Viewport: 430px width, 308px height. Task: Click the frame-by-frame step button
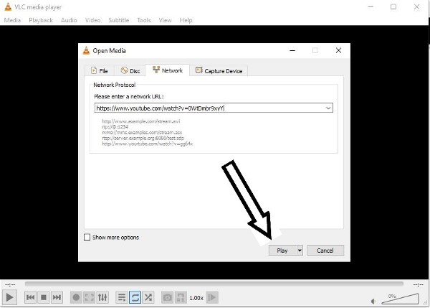coord(212,297)
